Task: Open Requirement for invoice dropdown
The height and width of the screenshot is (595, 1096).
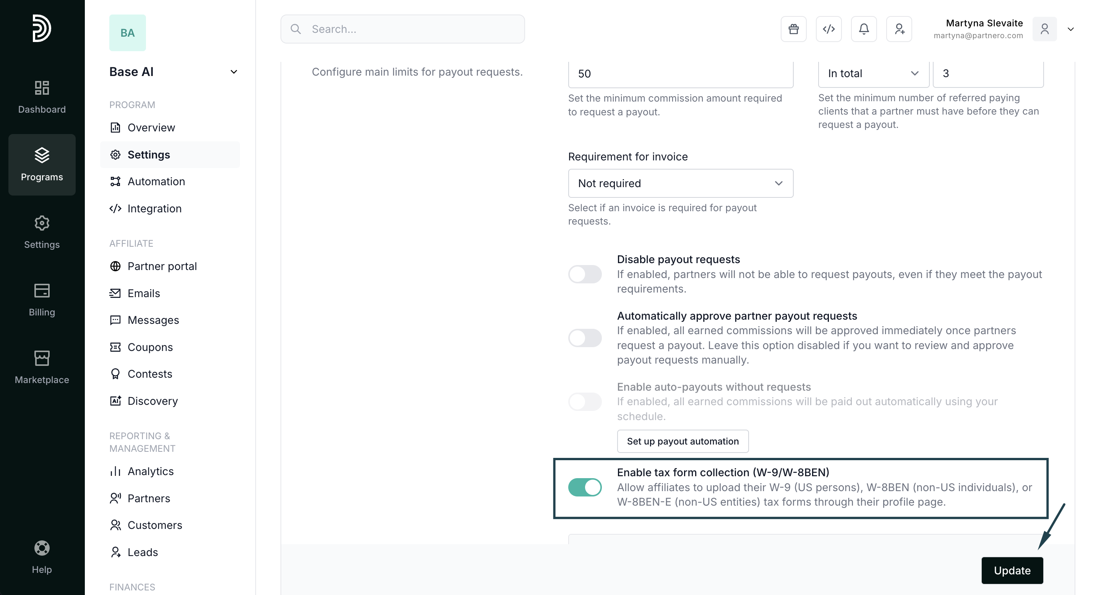Action: [680, 183]
